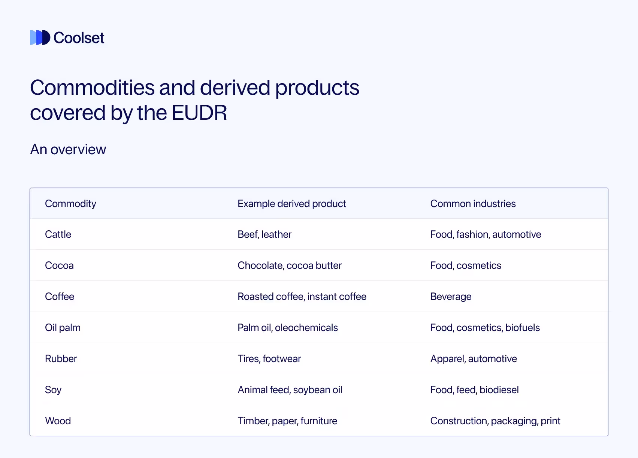Click the Example derived product header
This screenshot has height=458, width=638.
pos(291,204)
